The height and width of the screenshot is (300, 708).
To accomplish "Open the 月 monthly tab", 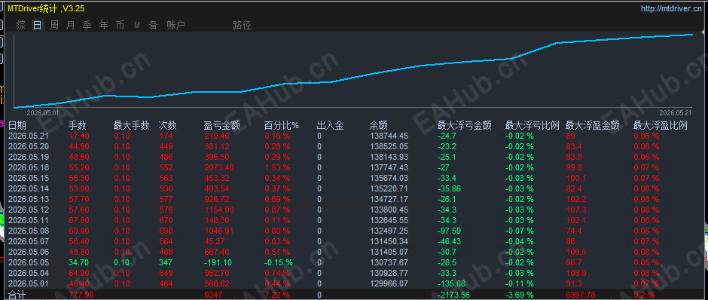I will click(x=71, y=26).
